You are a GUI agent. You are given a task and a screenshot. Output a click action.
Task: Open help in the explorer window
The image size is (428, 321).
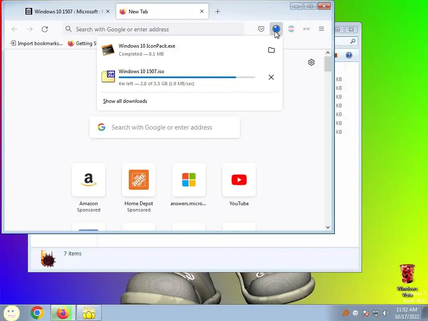[x=349, y=56]
